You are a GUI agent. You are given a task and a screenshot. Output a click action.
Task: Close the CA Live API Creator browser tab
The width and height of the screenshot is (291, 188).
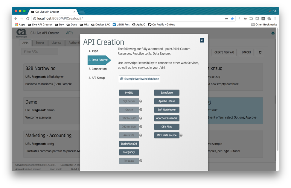(74, 12)
